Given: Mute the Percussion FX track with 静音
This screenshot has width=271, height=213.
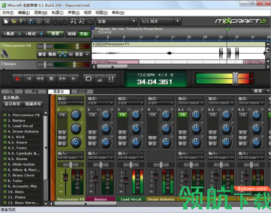Looking at the screenshot, I should 42,55.
